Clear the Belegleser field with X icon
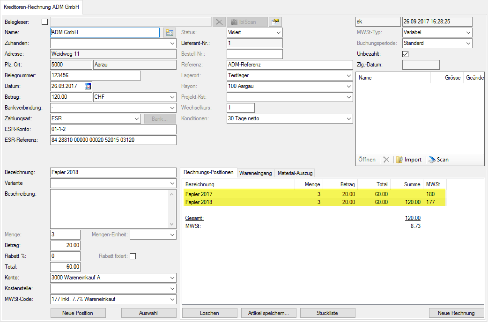The image size is (488, 322). tap(219, 22)
